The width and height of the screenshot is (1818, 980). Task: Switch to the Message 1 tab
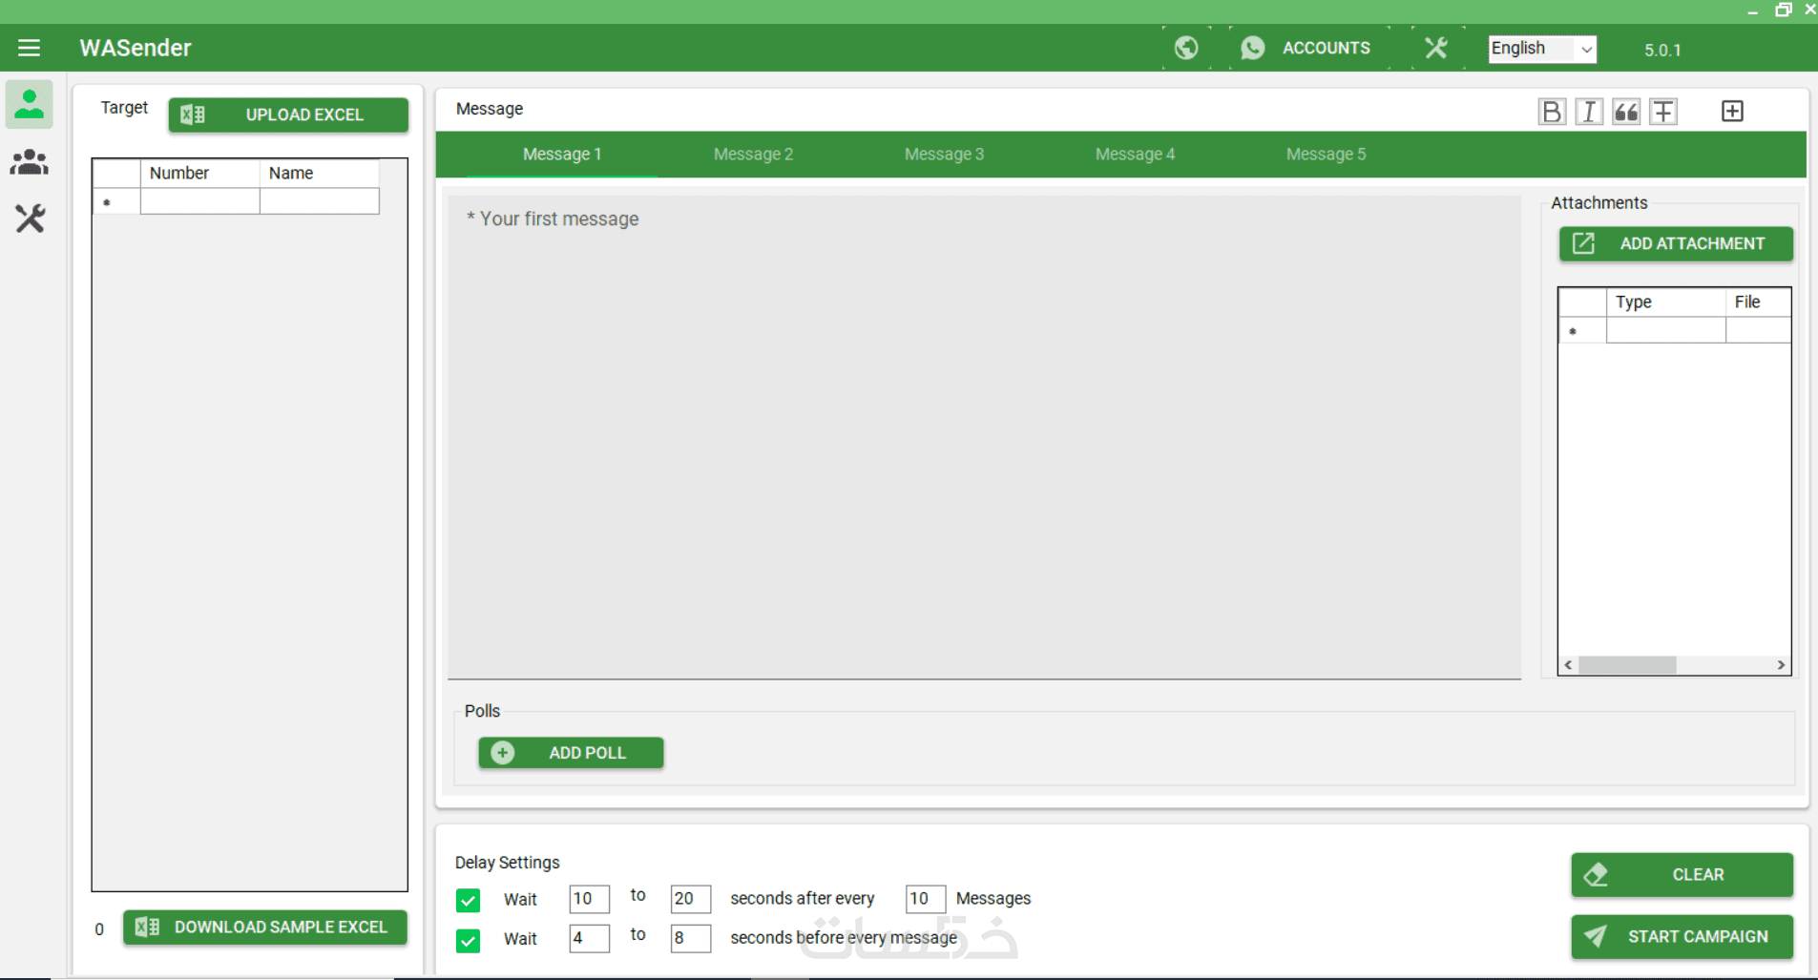(x=562, y=155)
